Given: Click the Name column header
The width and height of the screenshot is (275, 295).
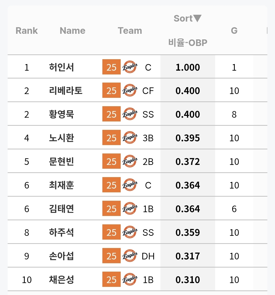Looking at the screenshot, I should [x=72, y=31].
